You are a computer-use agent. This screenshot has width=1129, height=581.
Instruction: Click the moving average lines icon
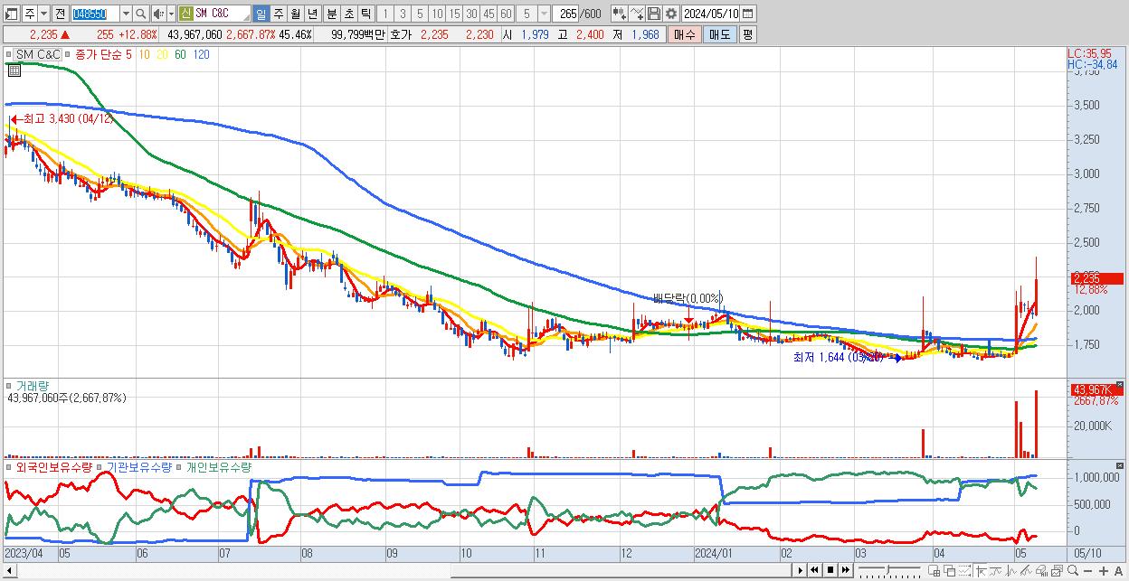pos(995,570)
